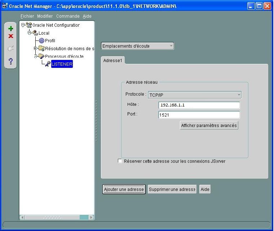The image size is (274, 231).
Task: Open the Aide menu
Action: tap(87, 16)
